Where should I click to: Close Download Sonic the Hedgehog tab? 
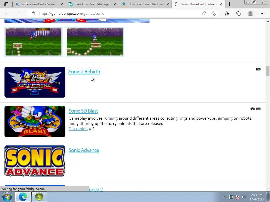pyautogui.click(x=168, y=4)
